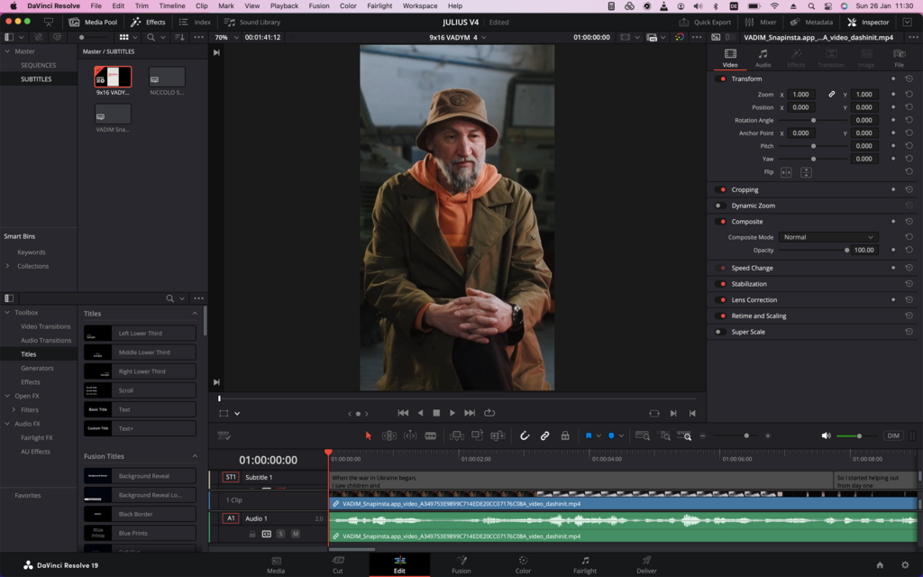The height and width of the screenshot is (577, 923).
Task: Toggle timeline snapping magnet icon
Action: click(525, 435)
